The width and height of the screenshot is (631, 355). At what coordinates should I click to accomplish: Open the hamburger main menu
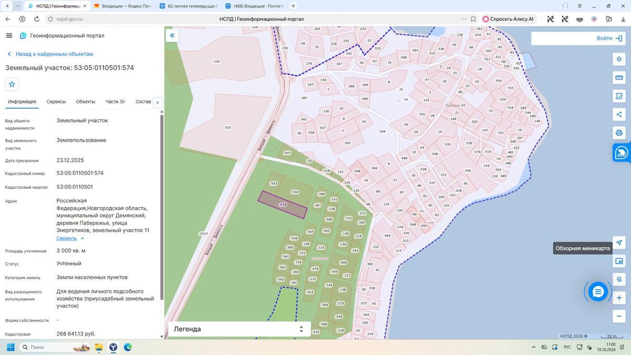point(9,35)
